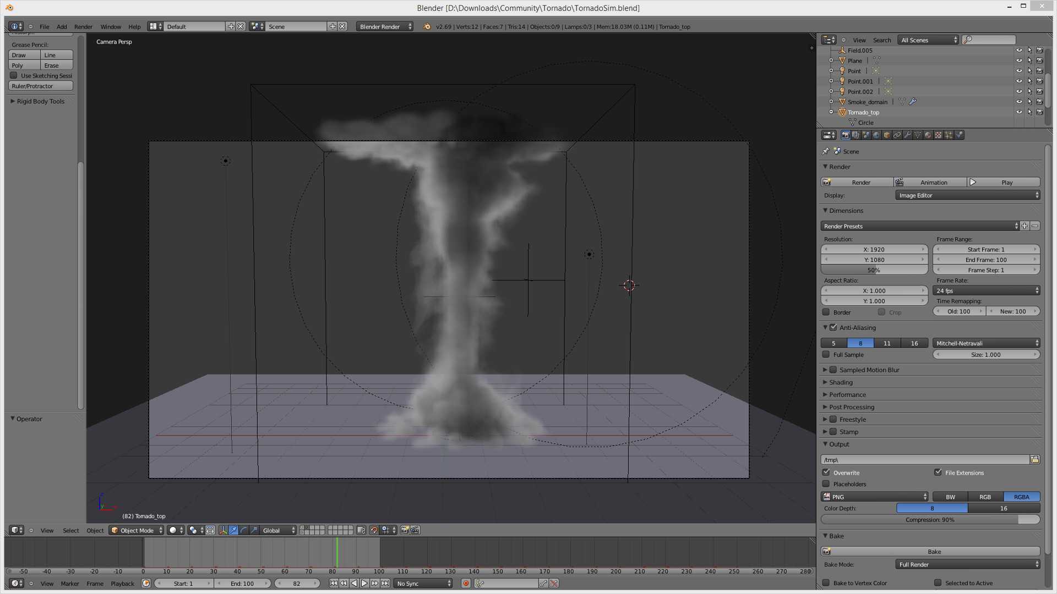Open the Object Mode dropdown

pyautogui.click(x=137, y=530)
